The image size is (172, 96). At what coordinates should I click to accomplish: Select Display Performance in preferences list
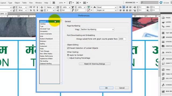49,56
